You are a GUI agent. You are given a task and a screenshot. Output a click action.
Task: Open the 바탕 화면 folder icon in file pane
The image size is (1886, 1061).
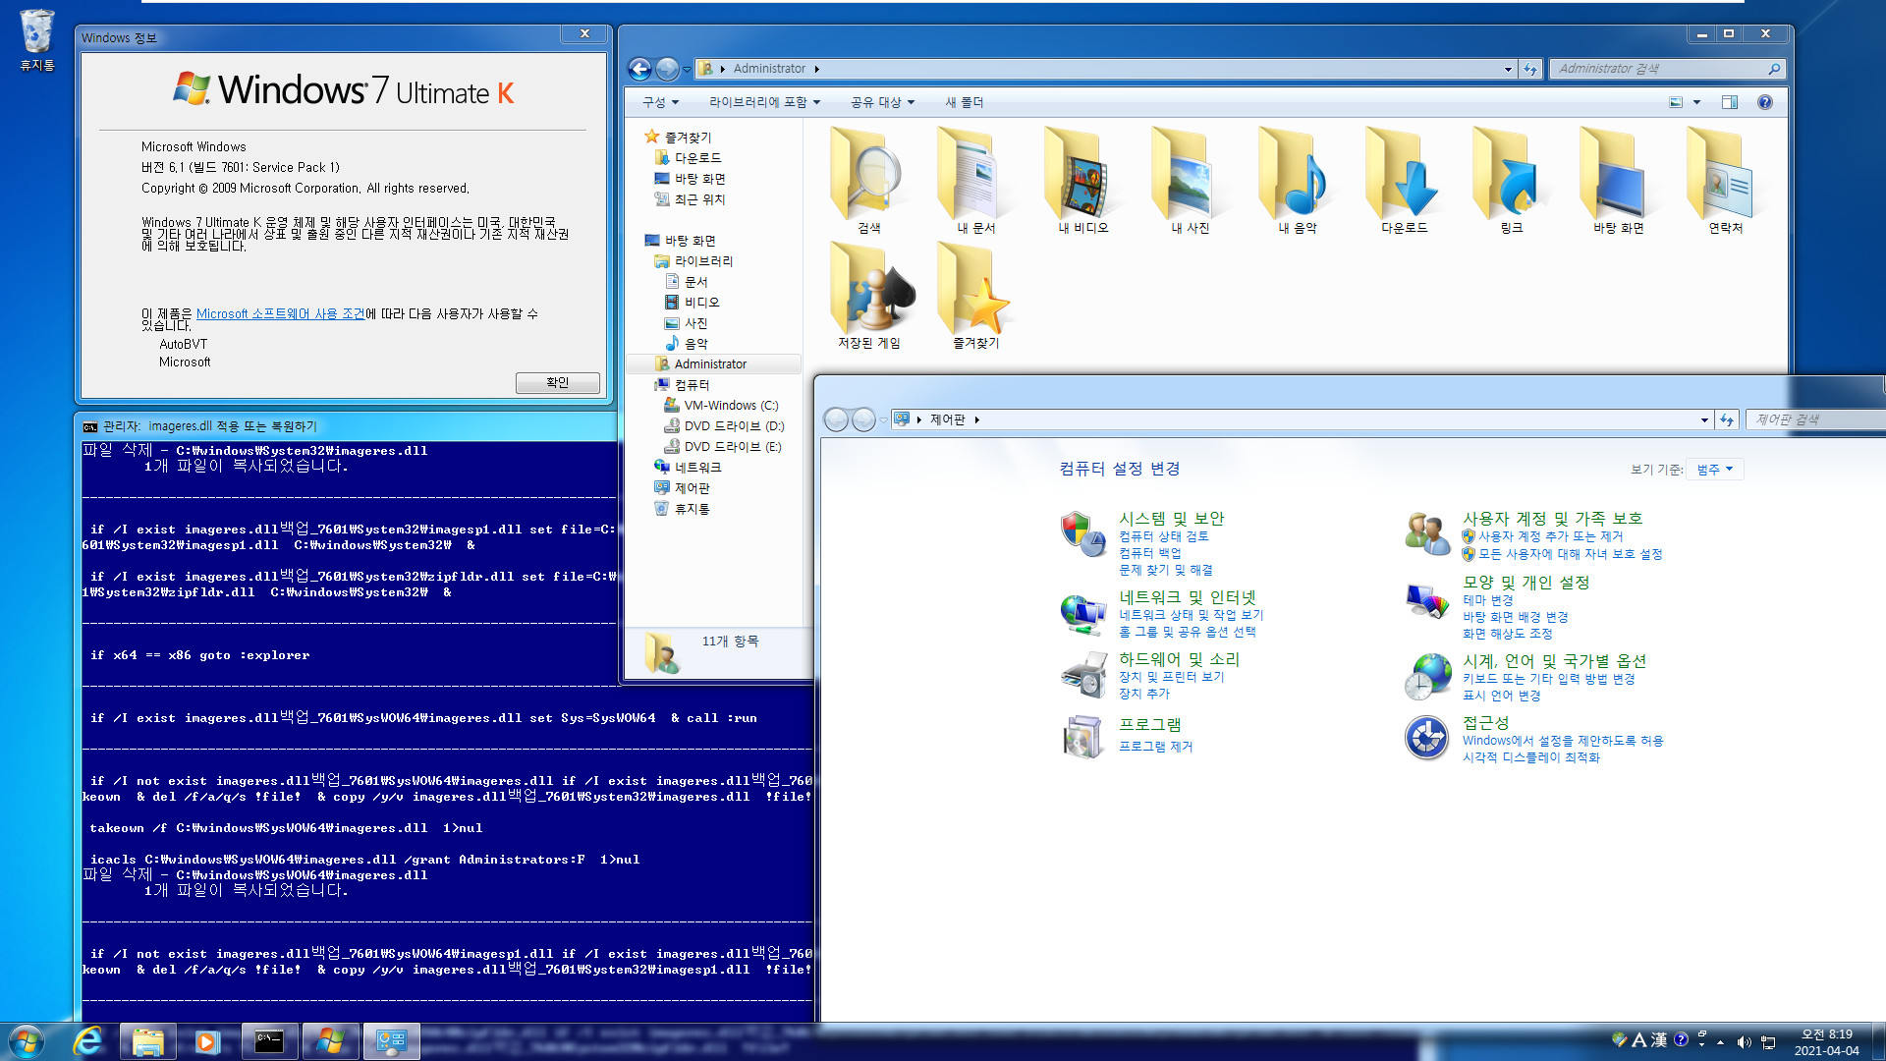[x=1618, y=181]
